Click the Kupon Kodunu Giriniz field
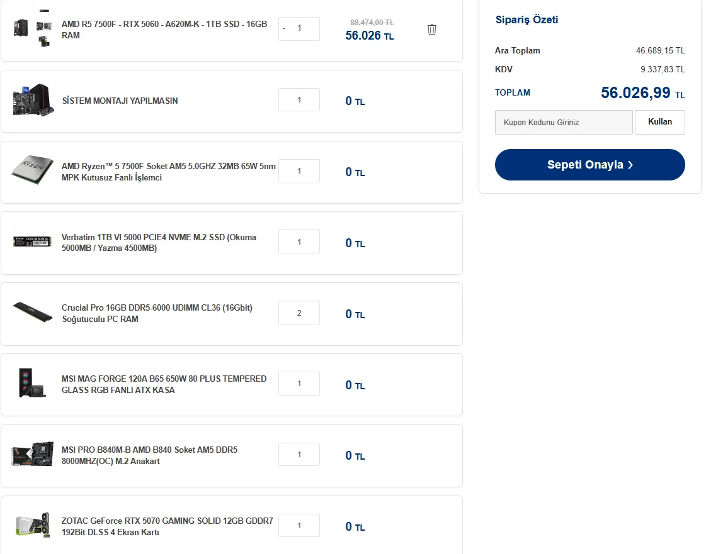This screenshot has height=554, width=706. tap(564, 123)
